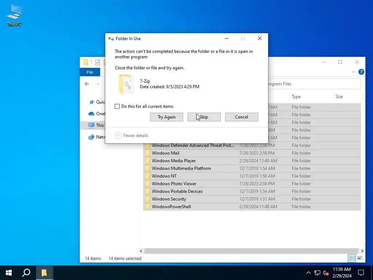Open the muted volume tray icon
Viewport: 373px width, 280px height.
(326, 273)
